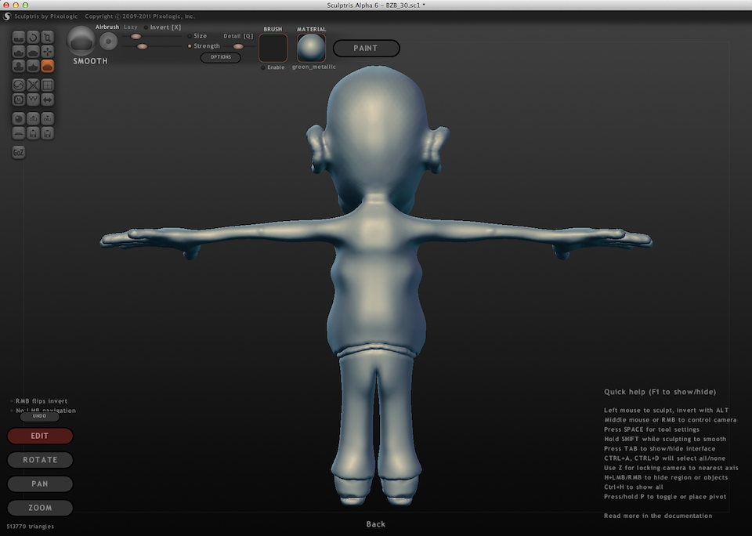Open the green_metallic material picker
Image resolution: width=752 pixels, height=536 pixels.
(x=311, y=49)
